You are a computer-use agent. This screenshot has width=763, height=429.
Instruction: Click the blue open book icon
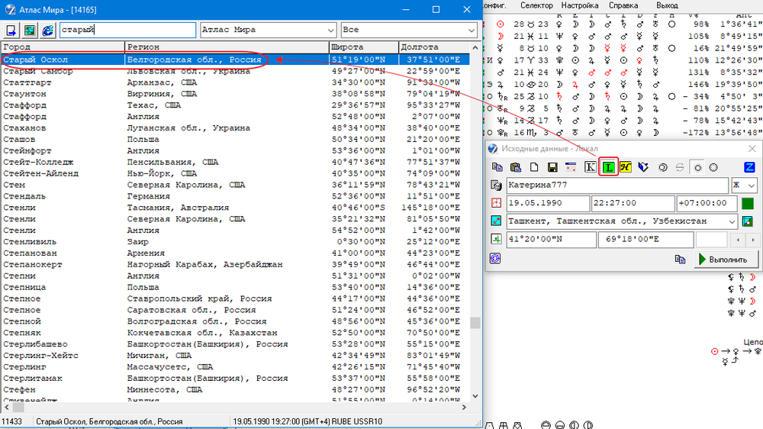click(x=643, y=167)
